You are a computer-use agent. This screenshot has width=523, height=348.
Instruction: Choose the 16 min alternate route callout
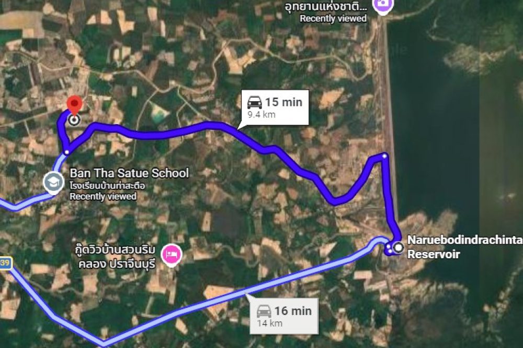click(x=284, y=316)
